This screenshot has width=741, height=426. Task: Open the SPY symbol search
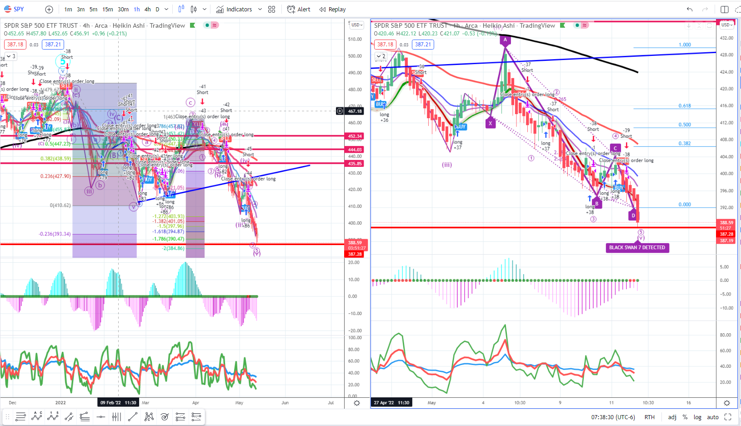click(14, 9)
